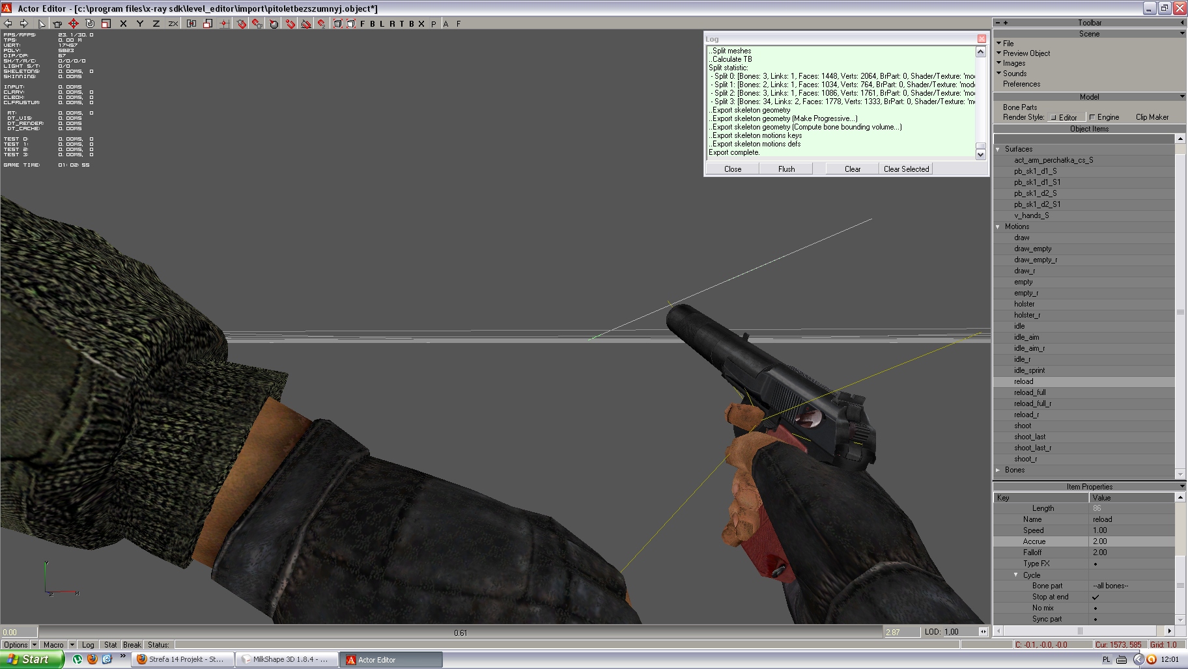Select the red move tool

tap(74, 23)
